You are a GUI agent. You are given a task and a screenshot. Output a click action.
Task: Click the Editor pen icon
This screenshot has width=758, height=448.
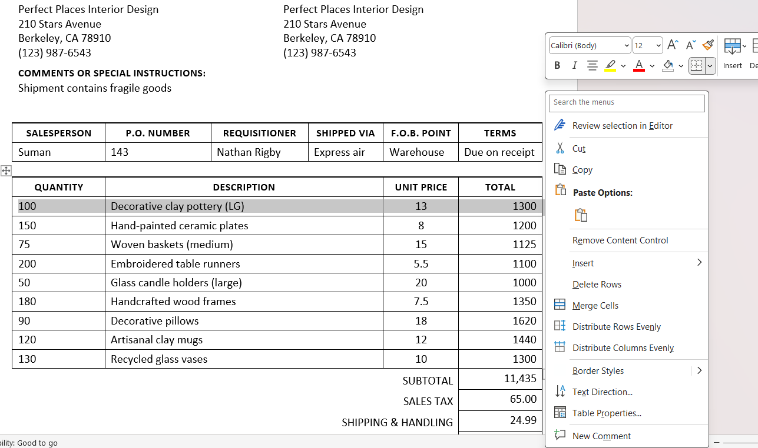click(x=560, y=125)
